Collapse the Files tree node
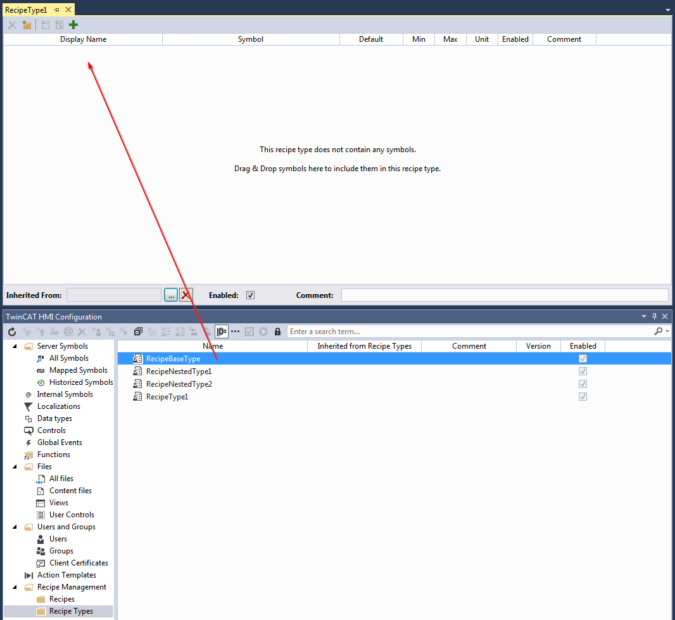 15,467
